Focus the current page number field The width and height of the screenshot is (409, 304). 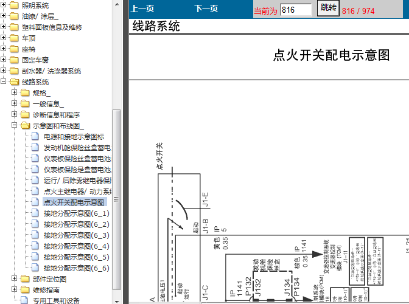pos(296,10)
